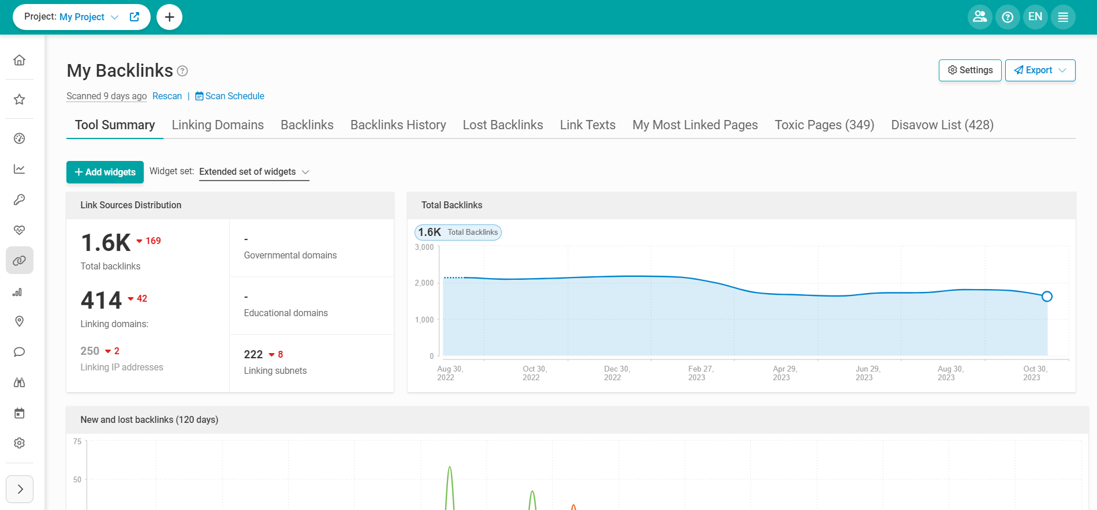This screenshot has height=510, width=1097.
Task: Select the chain link backlinks sidebar icon
Action: 19,261
